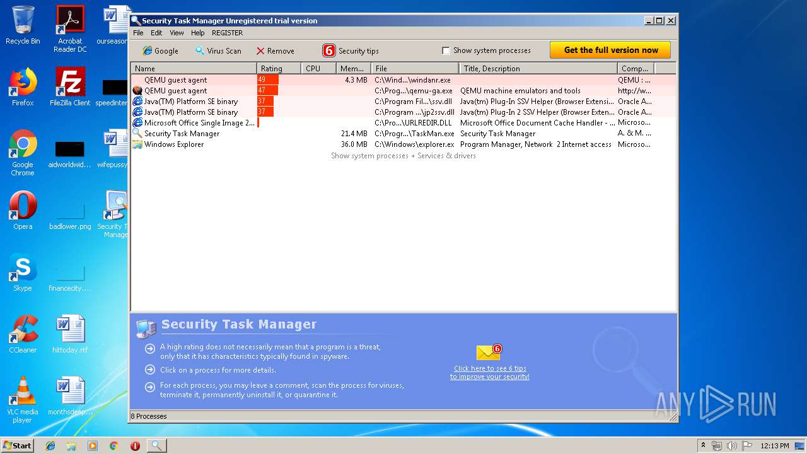Open FileZilla Client desktop shortcut
The width and height of the screenshot is (807, 454).
(x=70, y=87)
